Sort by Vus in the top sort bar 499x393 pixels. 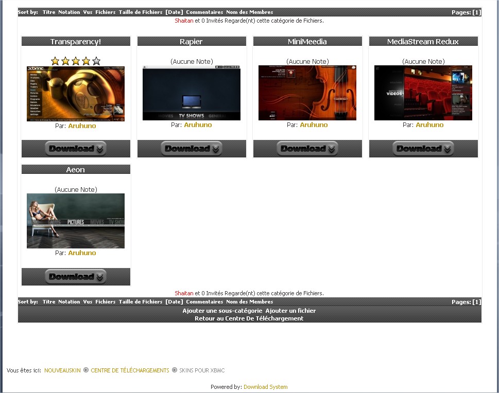(x=88, y=12)
